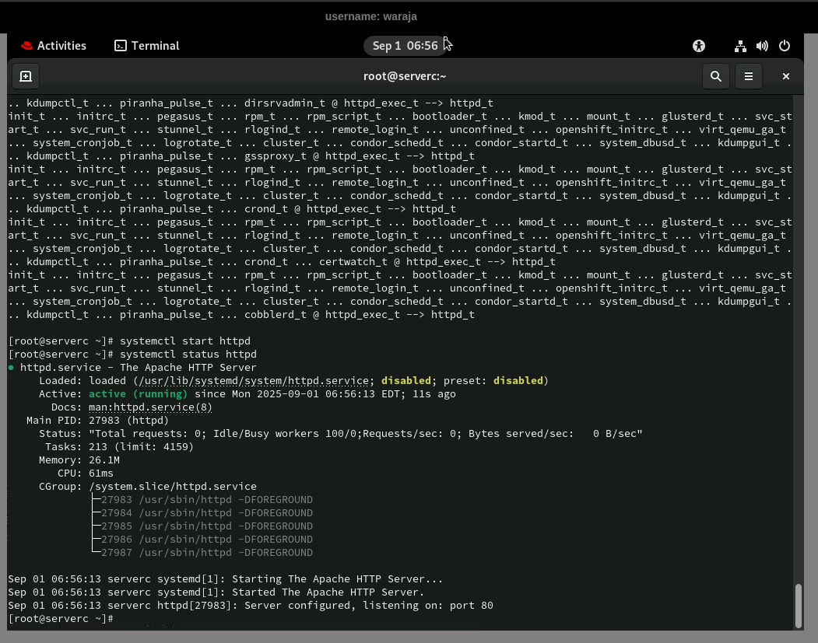Click the 'Started The Apache HTTP Server.' log line
Image resolution: width=818 pixels, height=643 pixels.
tap(216, 592)
